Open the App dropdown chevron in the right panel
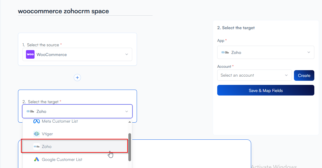Viewport: 322px width, 168px height. point(309,52)
